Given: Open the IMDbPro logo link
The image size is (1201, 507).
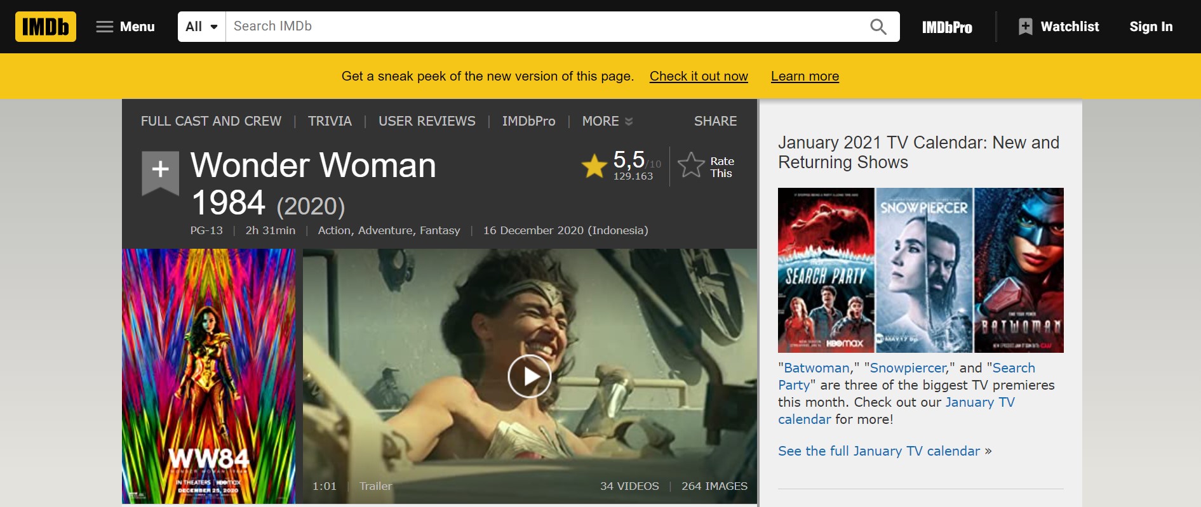Looking at the screenshot, I should (947, 27).
